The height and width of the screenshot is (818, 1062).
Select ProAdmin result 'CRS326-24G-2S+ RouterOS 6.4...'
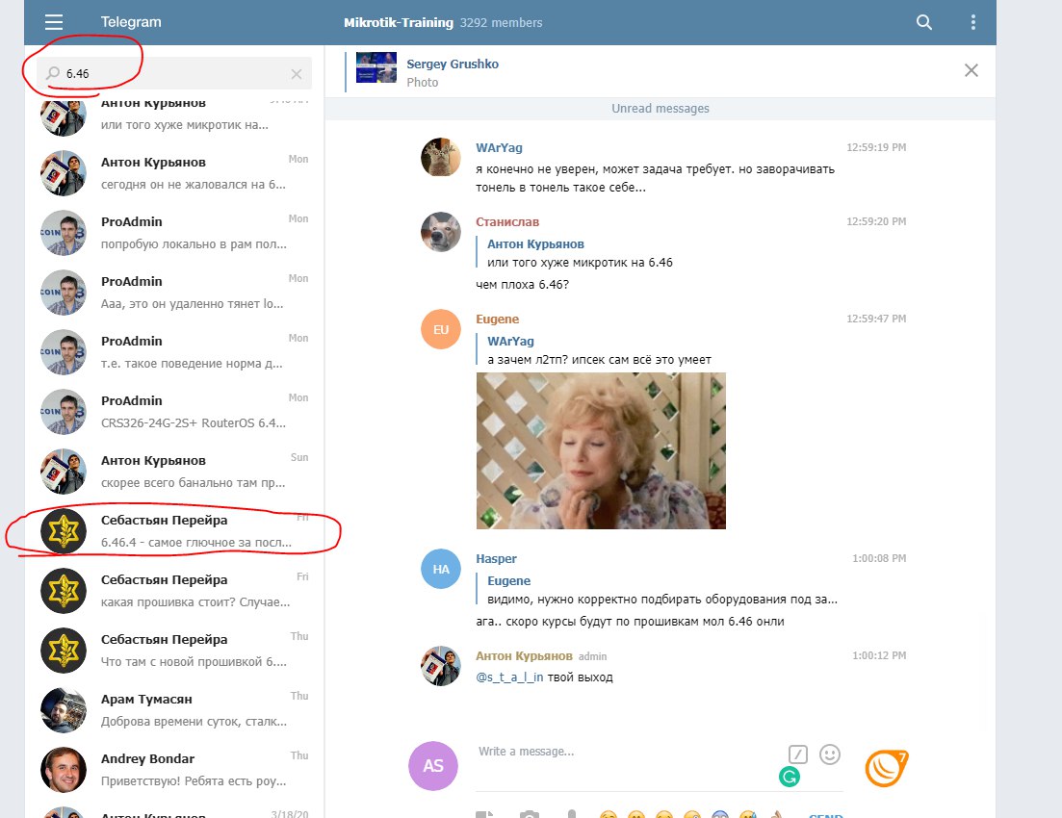(x=174, y=412)
